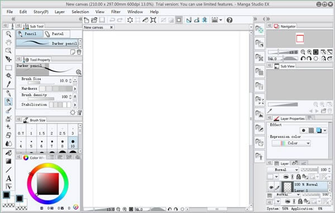
Task: Click the Scale/transform toolbar icon
Action: [153, 20]
